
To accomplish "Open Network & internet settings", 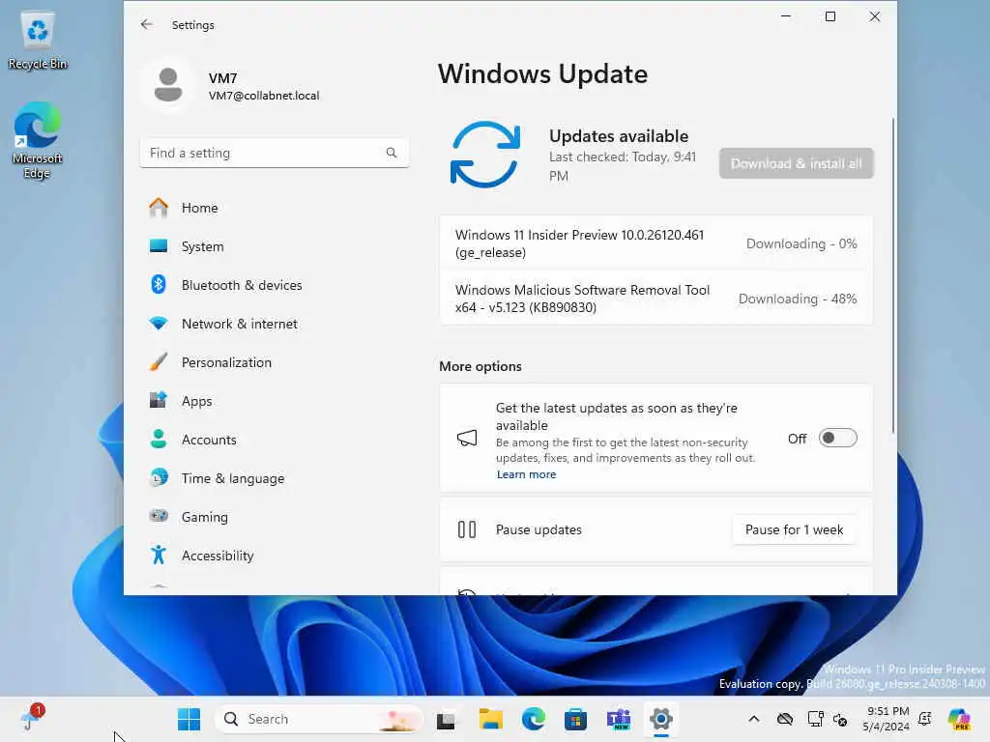I will 274,324.
